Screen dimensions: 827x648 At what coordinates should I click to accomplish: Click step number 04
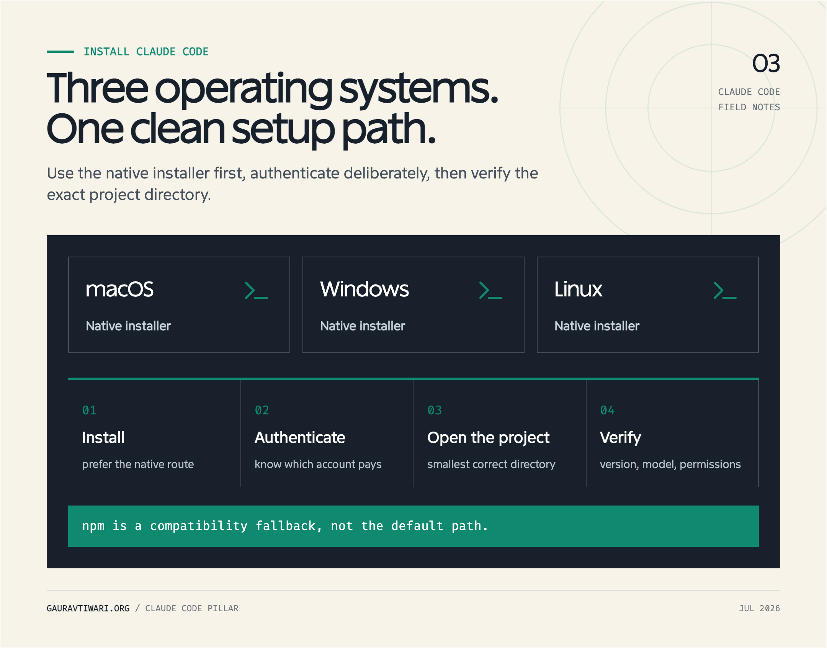coord(607,410)
